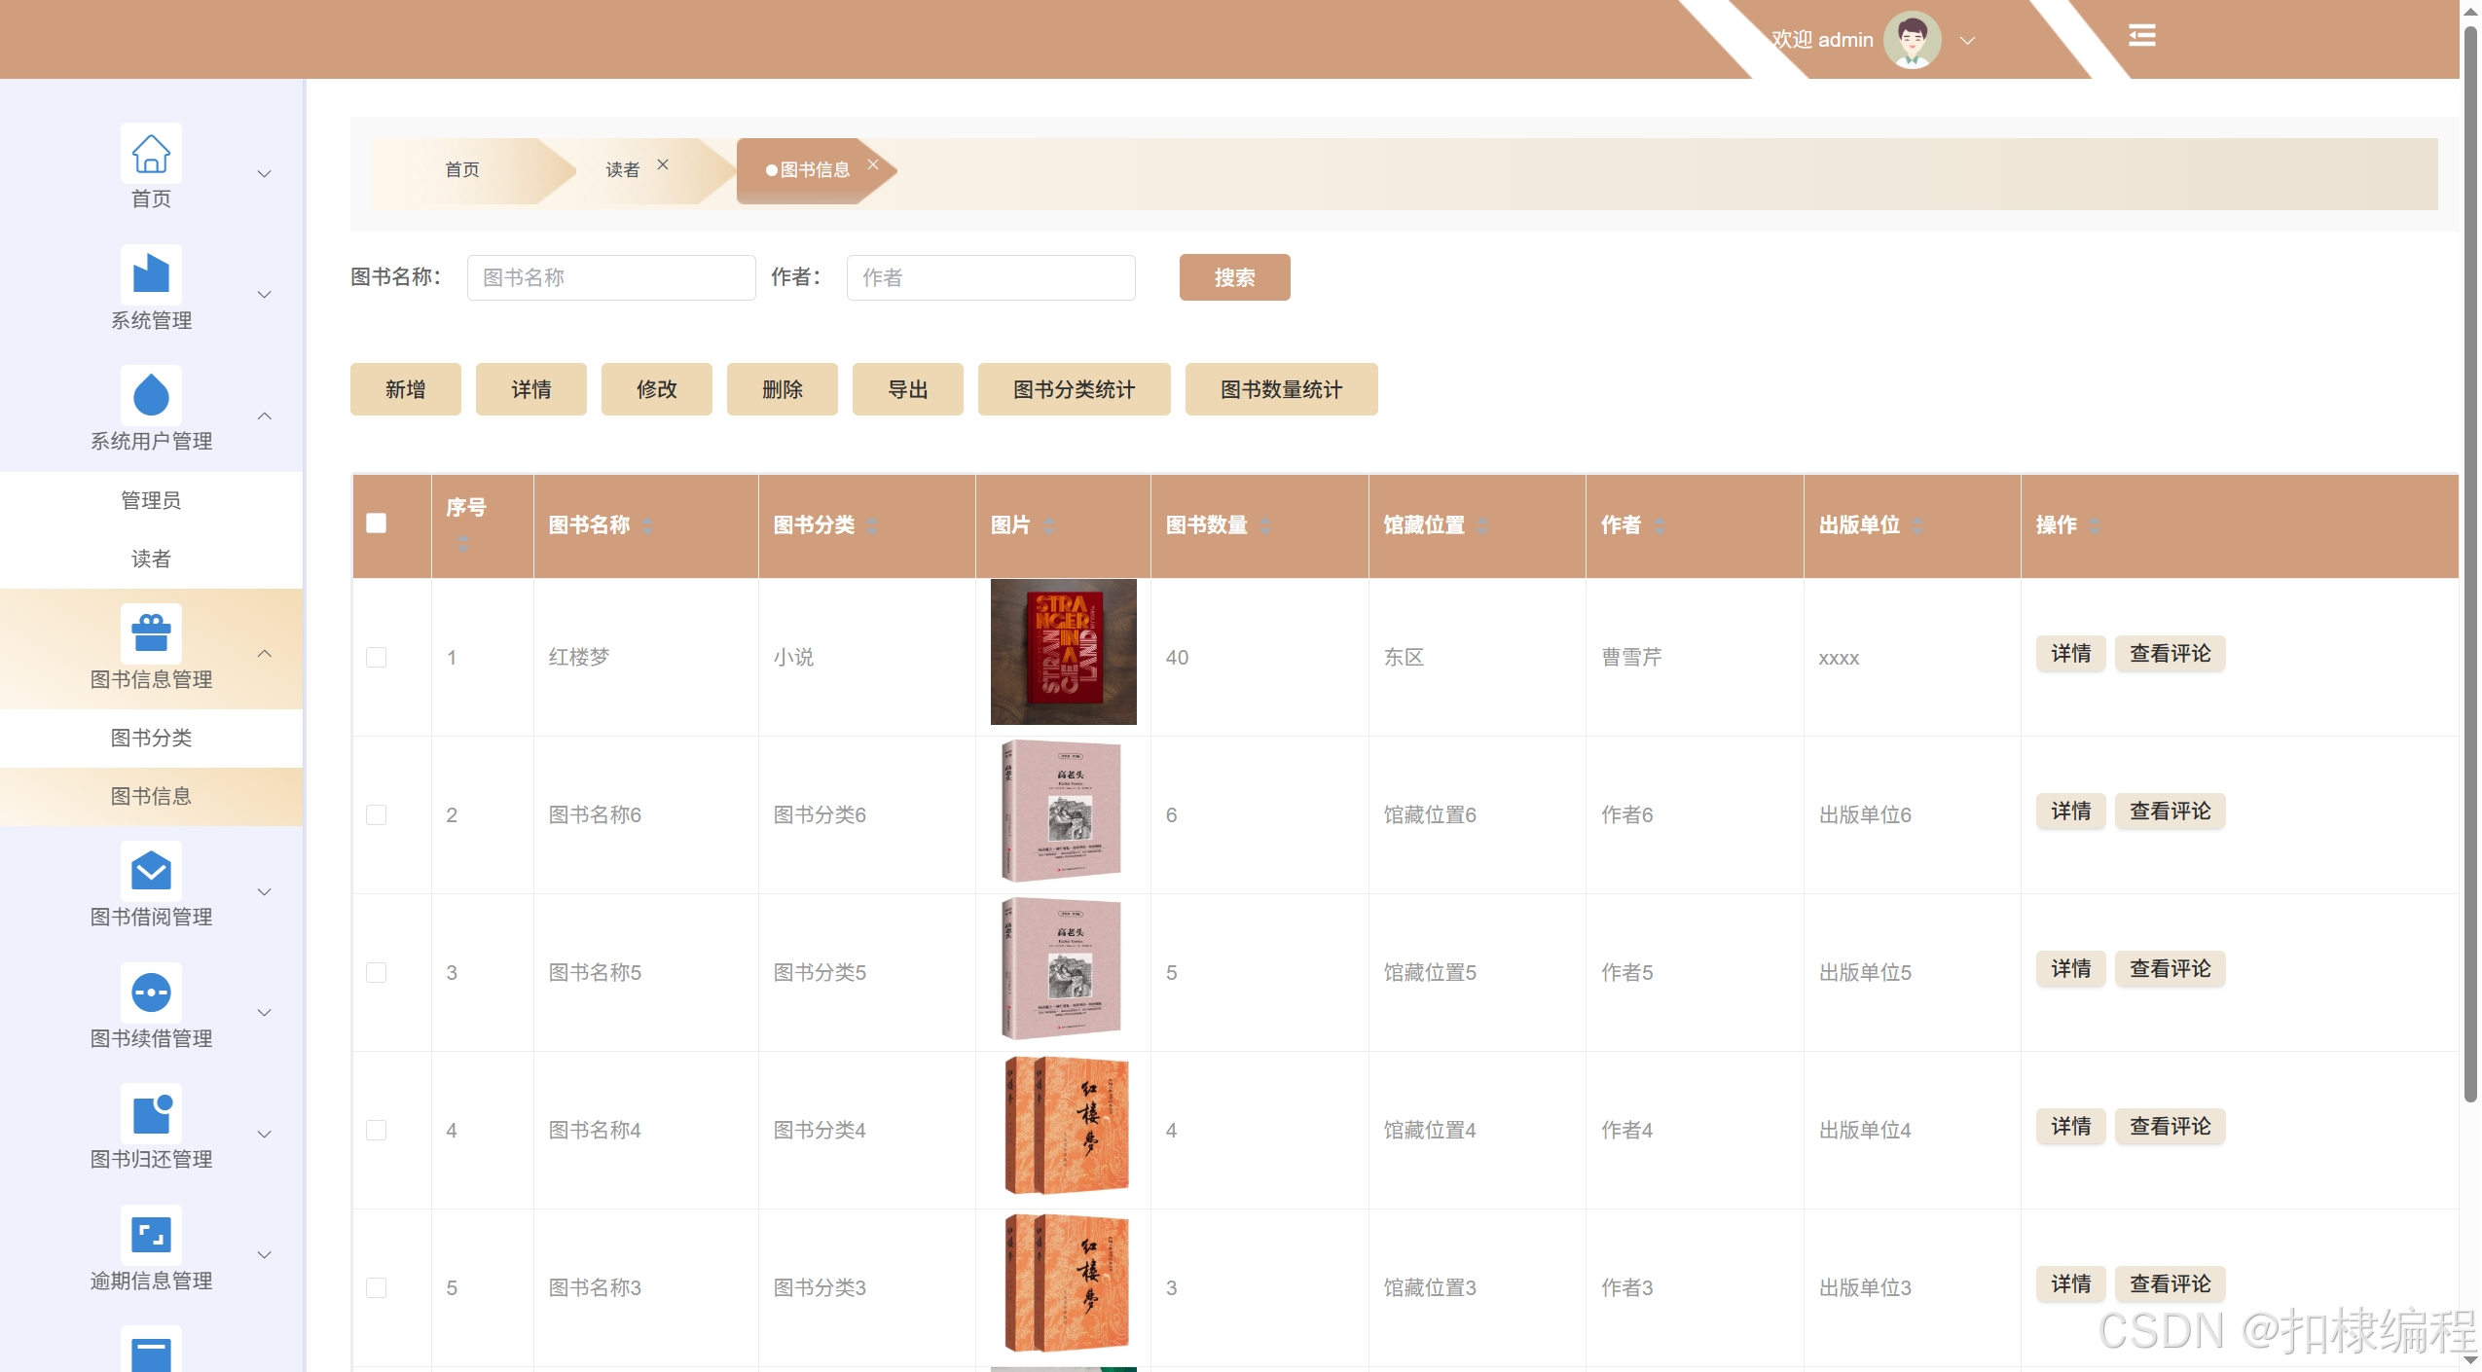Expand the 图书借阅管理 chevron

[x=265, y=892]
